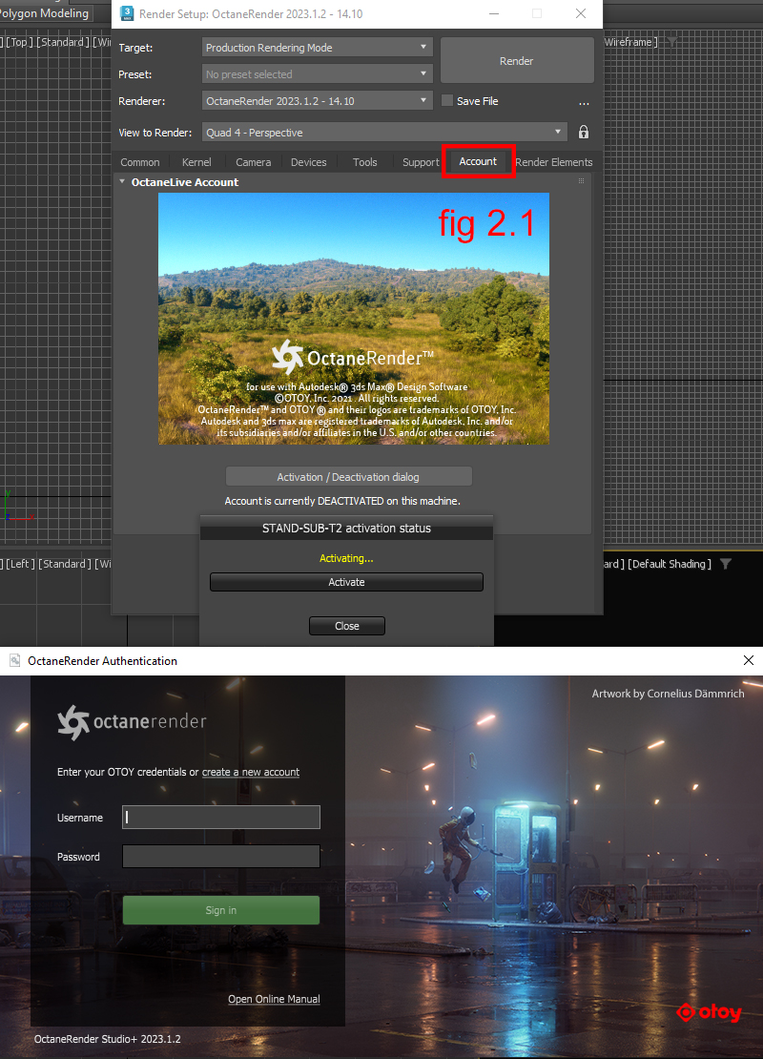Click the STAND-SUB-T2 activation status header
The image size is (763, 1059).
346,529
